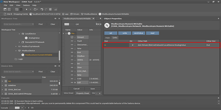Expand the ModbusTcpNetwork tree node
The width and height of the screenshot is (221, 110).
(16, 46)
